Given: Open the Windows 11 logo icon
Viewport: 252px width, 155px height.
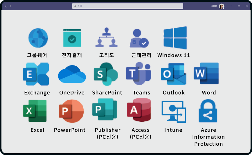Looking at the screenshot, I should (175, 38).
